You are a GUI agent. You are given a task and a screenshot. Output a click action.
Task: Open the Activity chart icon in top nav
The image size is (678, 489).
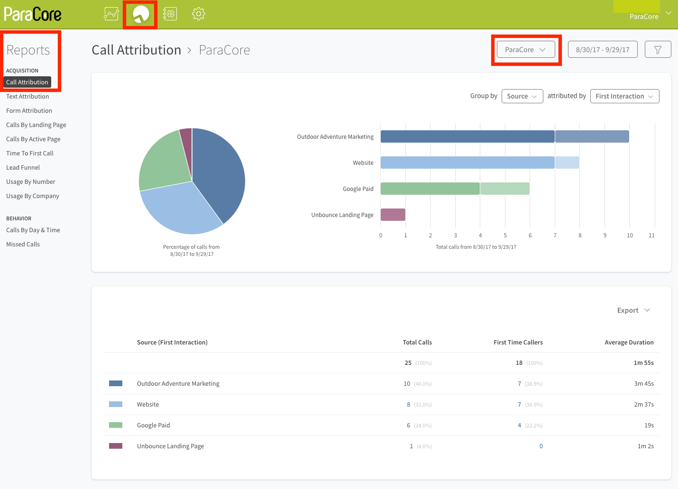coord(111,14)
